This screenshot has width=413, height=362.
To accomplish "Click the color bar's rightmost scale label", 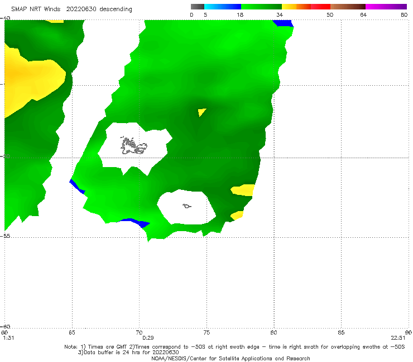I will [404, 14].
